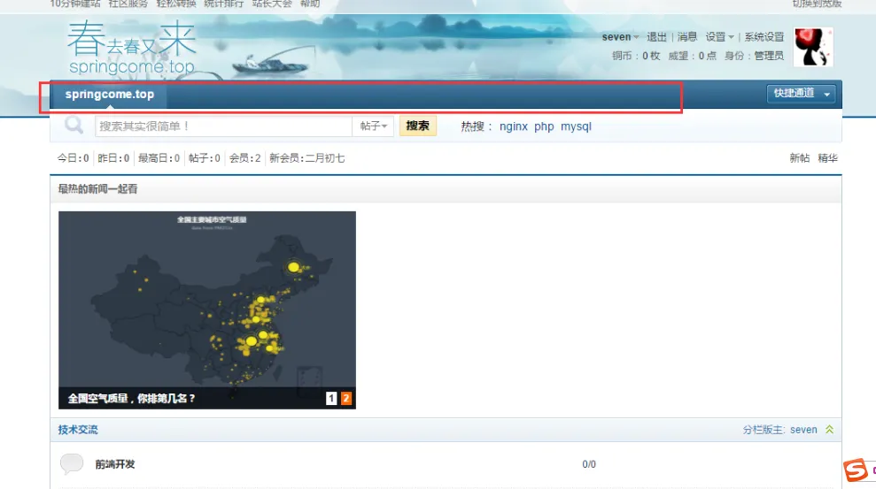Click the mysql hot search link

click(x=576, y=126)
